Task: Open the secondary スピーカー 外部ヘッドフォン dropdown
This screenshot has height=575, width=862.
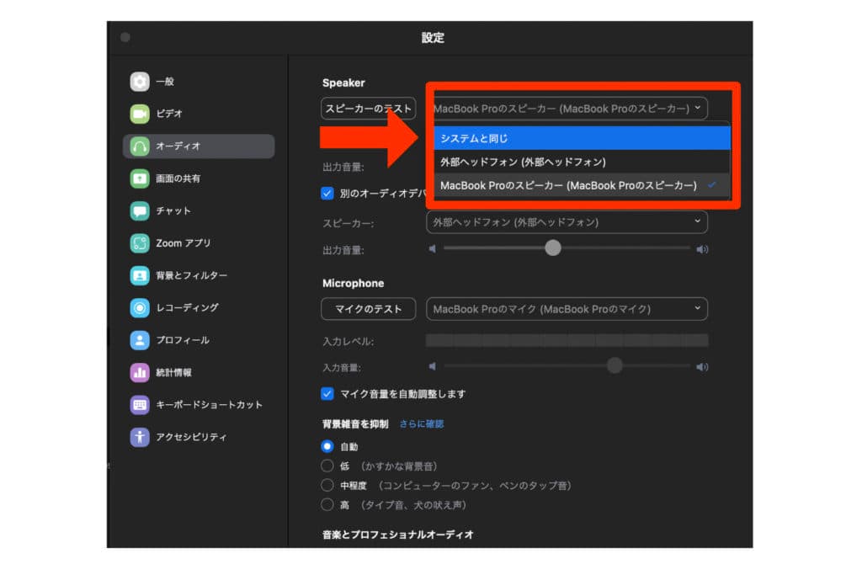Action: click(567, 222)
